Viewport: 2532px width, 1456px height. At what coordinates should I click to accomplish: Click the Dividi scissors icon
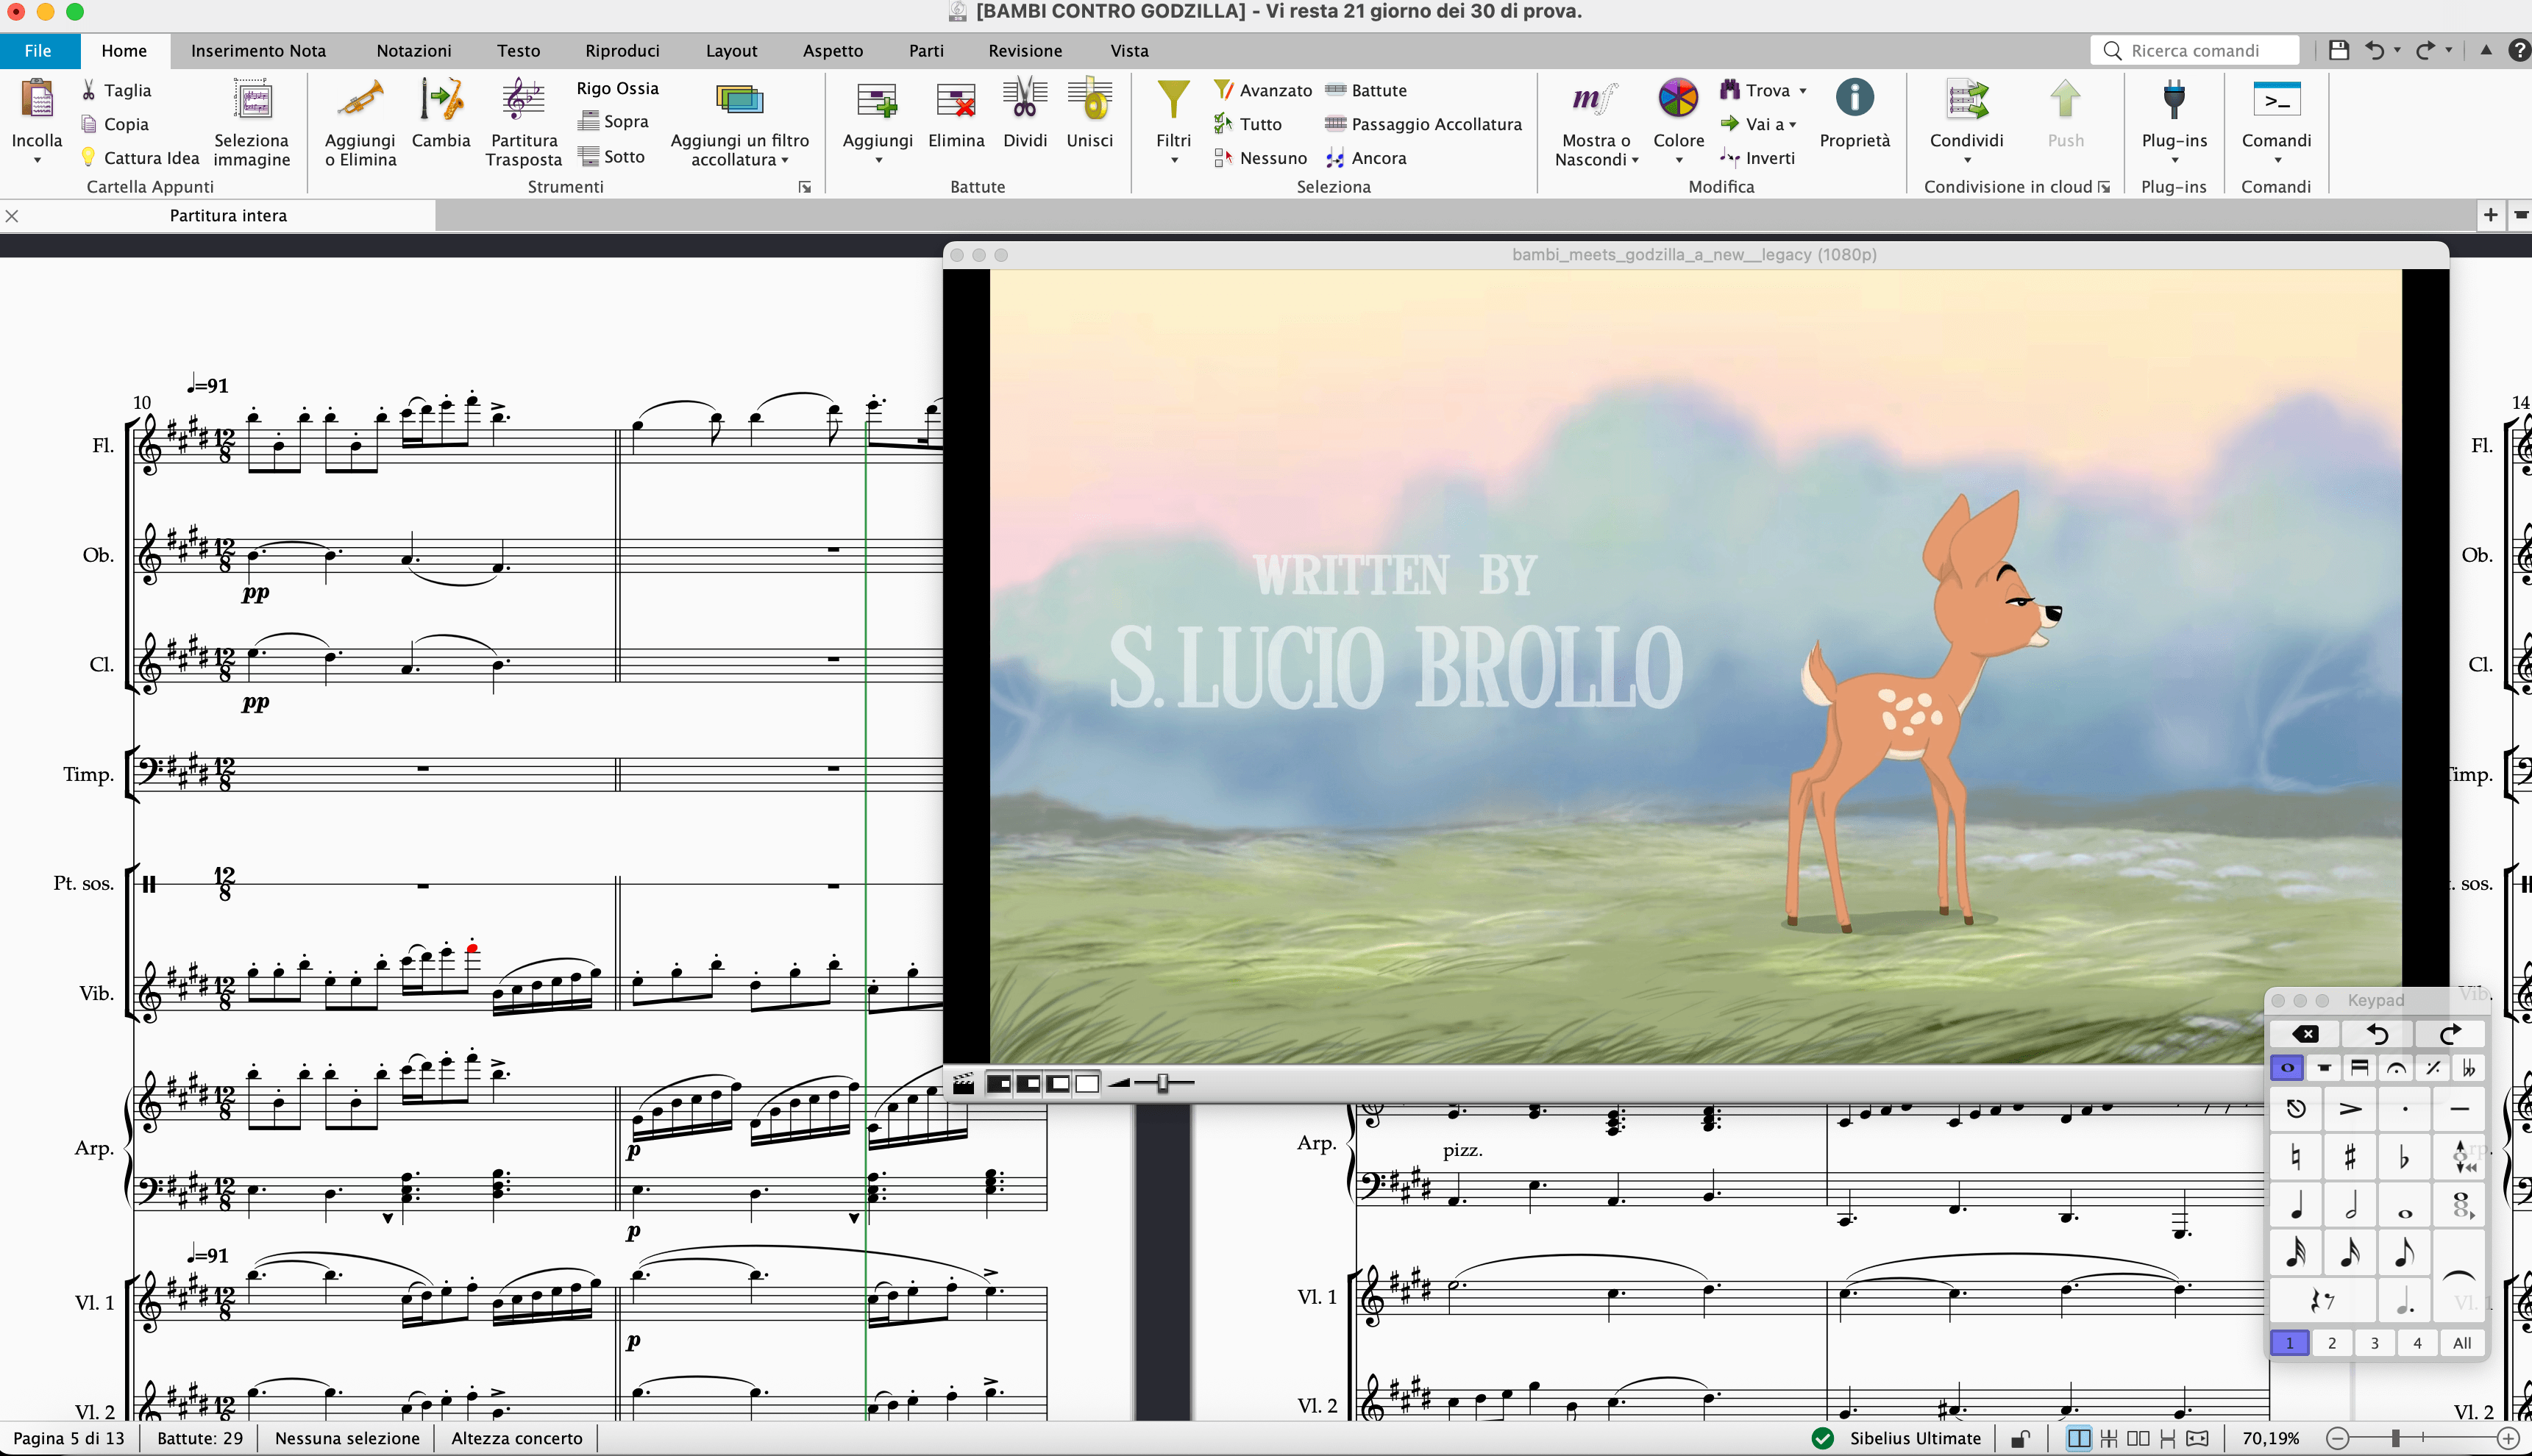click(1025, 101)
